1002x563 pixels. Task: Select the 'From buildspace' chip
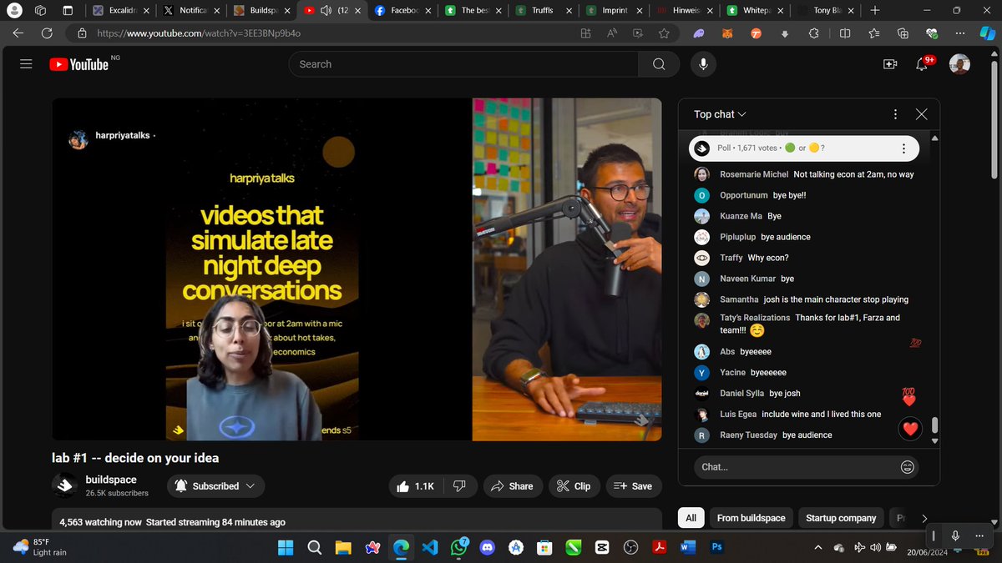pos(751,518)
